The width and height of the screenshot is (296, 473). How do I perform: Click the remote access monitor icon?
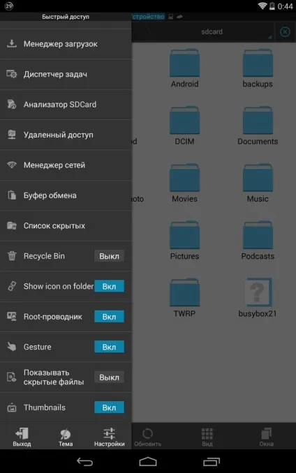click(x=12, y=135)
